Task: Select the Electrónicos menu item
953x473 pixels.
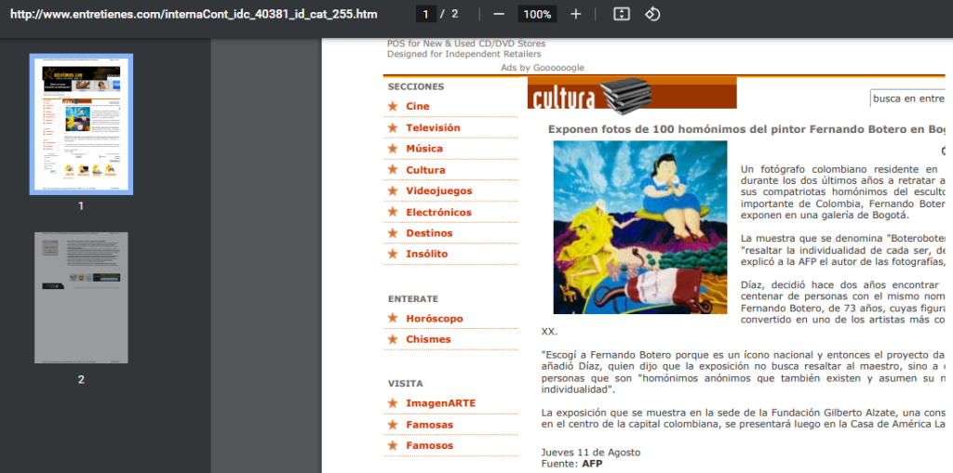Action: [438, 213]
